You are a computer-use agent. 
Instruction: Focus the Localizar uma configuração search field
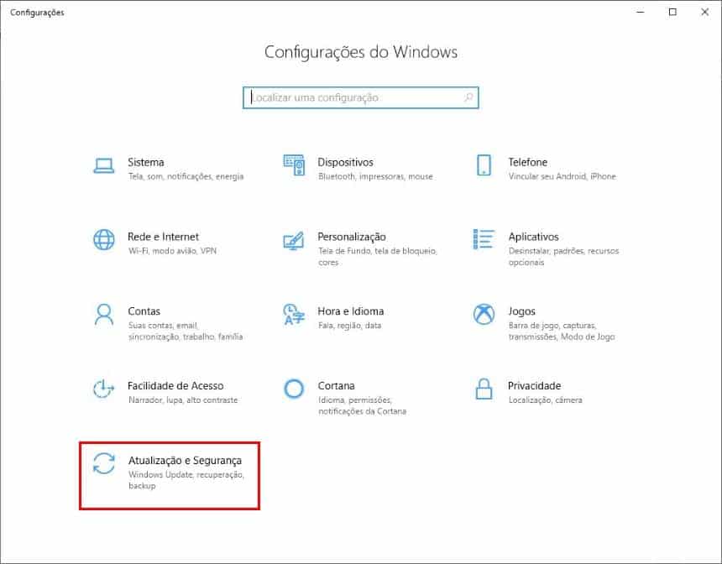[360, 97]
